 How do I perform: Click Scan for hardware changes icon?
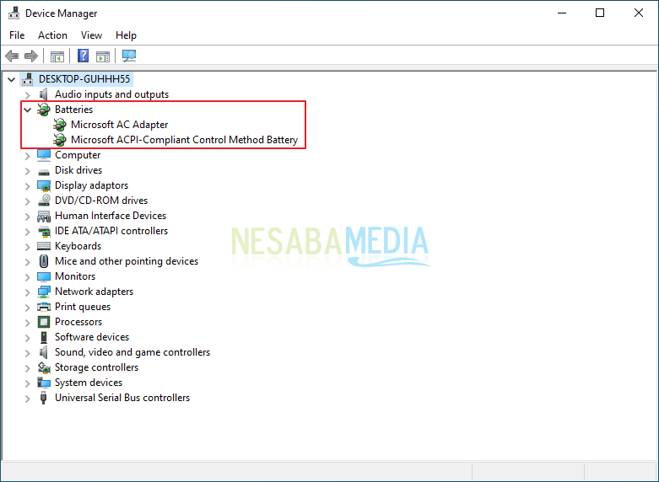coord(129,56)
